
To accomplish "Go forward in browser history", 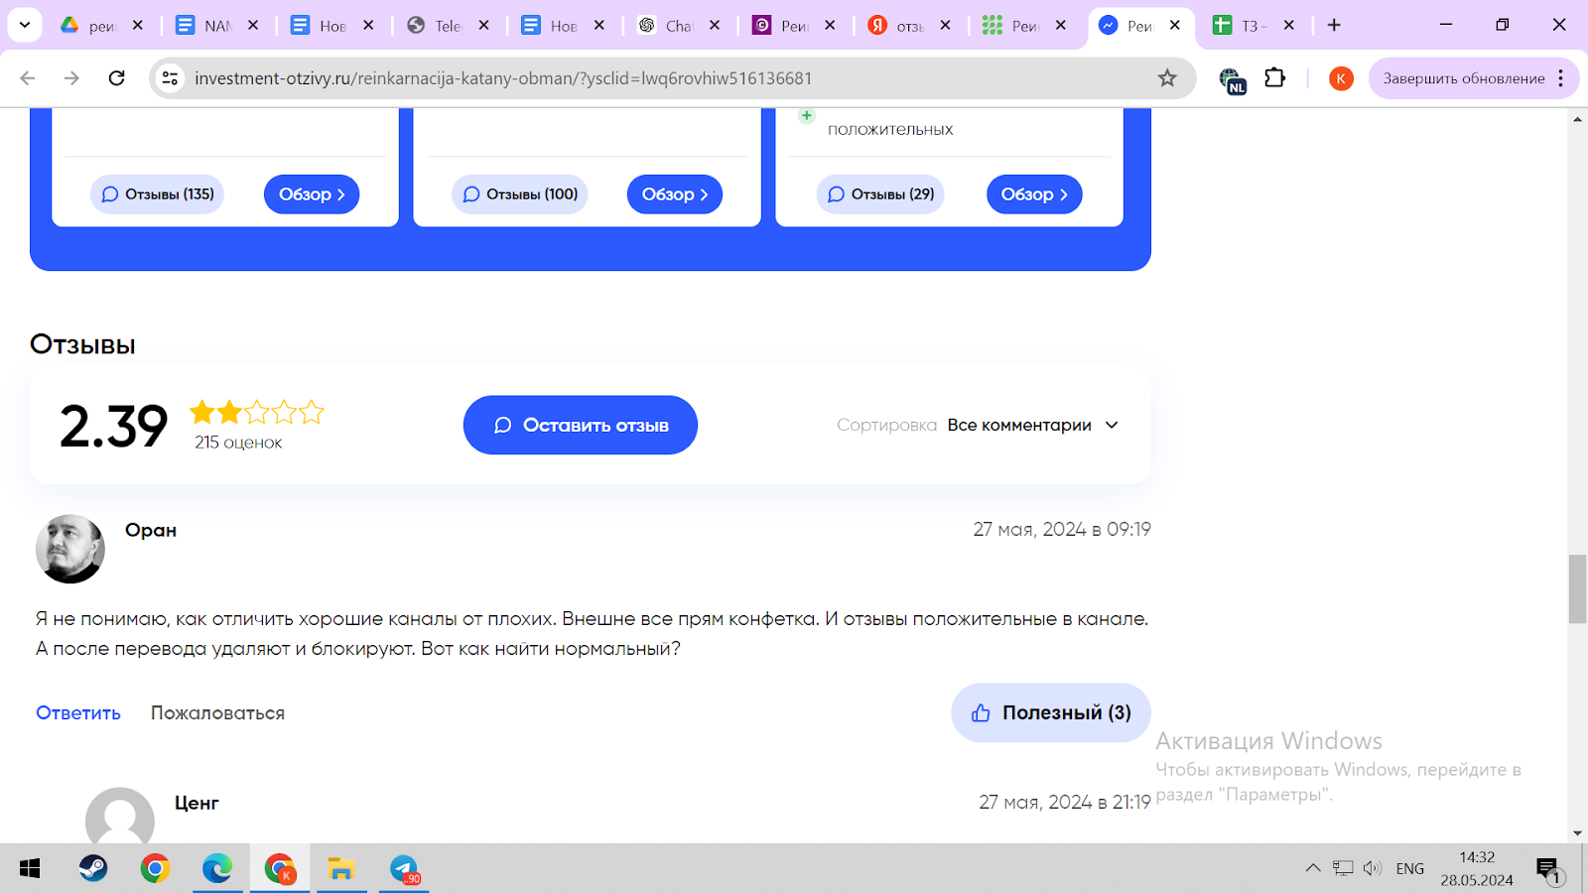I will (71, 78).
